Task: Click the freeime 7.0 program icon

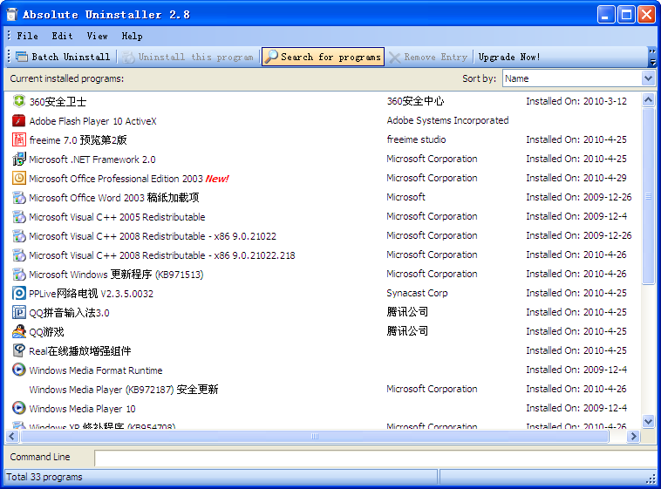Action: pyautogui.click(x=19, y=140)
